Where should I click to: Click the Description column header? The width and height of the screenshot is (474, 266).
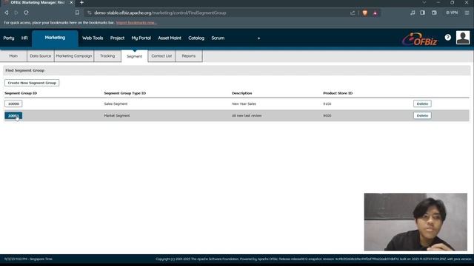(242, 93)
